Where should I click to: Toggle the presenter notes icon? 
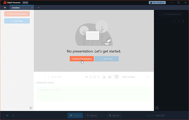coord(116,77)
